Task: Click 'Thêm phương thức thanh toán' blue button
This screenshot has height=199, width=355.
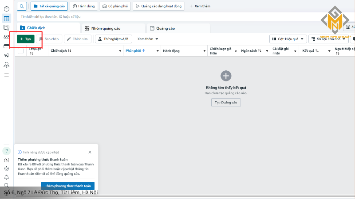Action: point(68,186)
